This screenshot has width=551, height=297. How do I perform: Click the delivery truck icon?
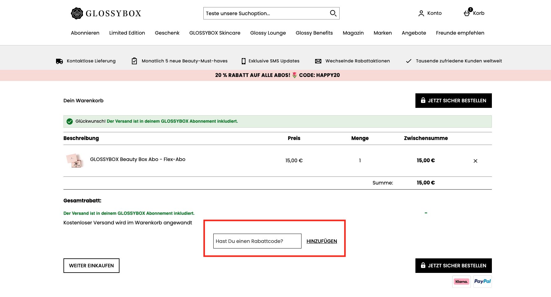(59, 61)
